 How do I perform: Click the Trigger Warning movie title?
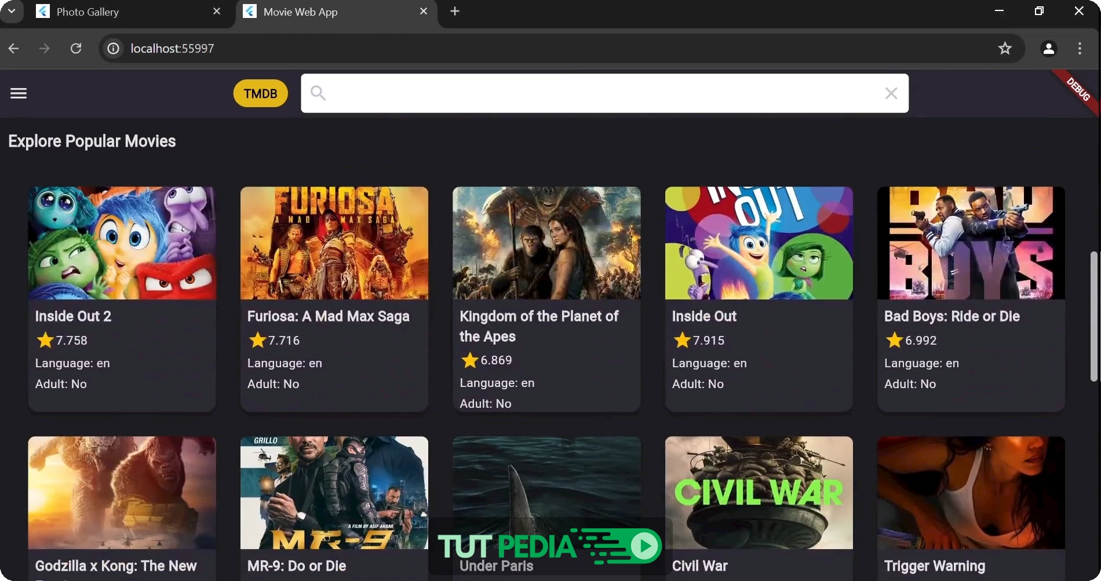935,566
